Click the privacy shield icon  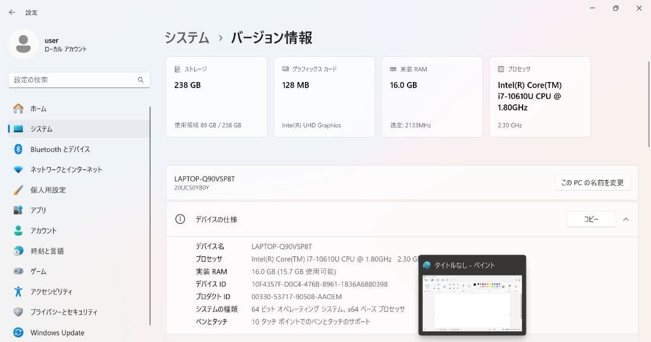pos(18,312)
